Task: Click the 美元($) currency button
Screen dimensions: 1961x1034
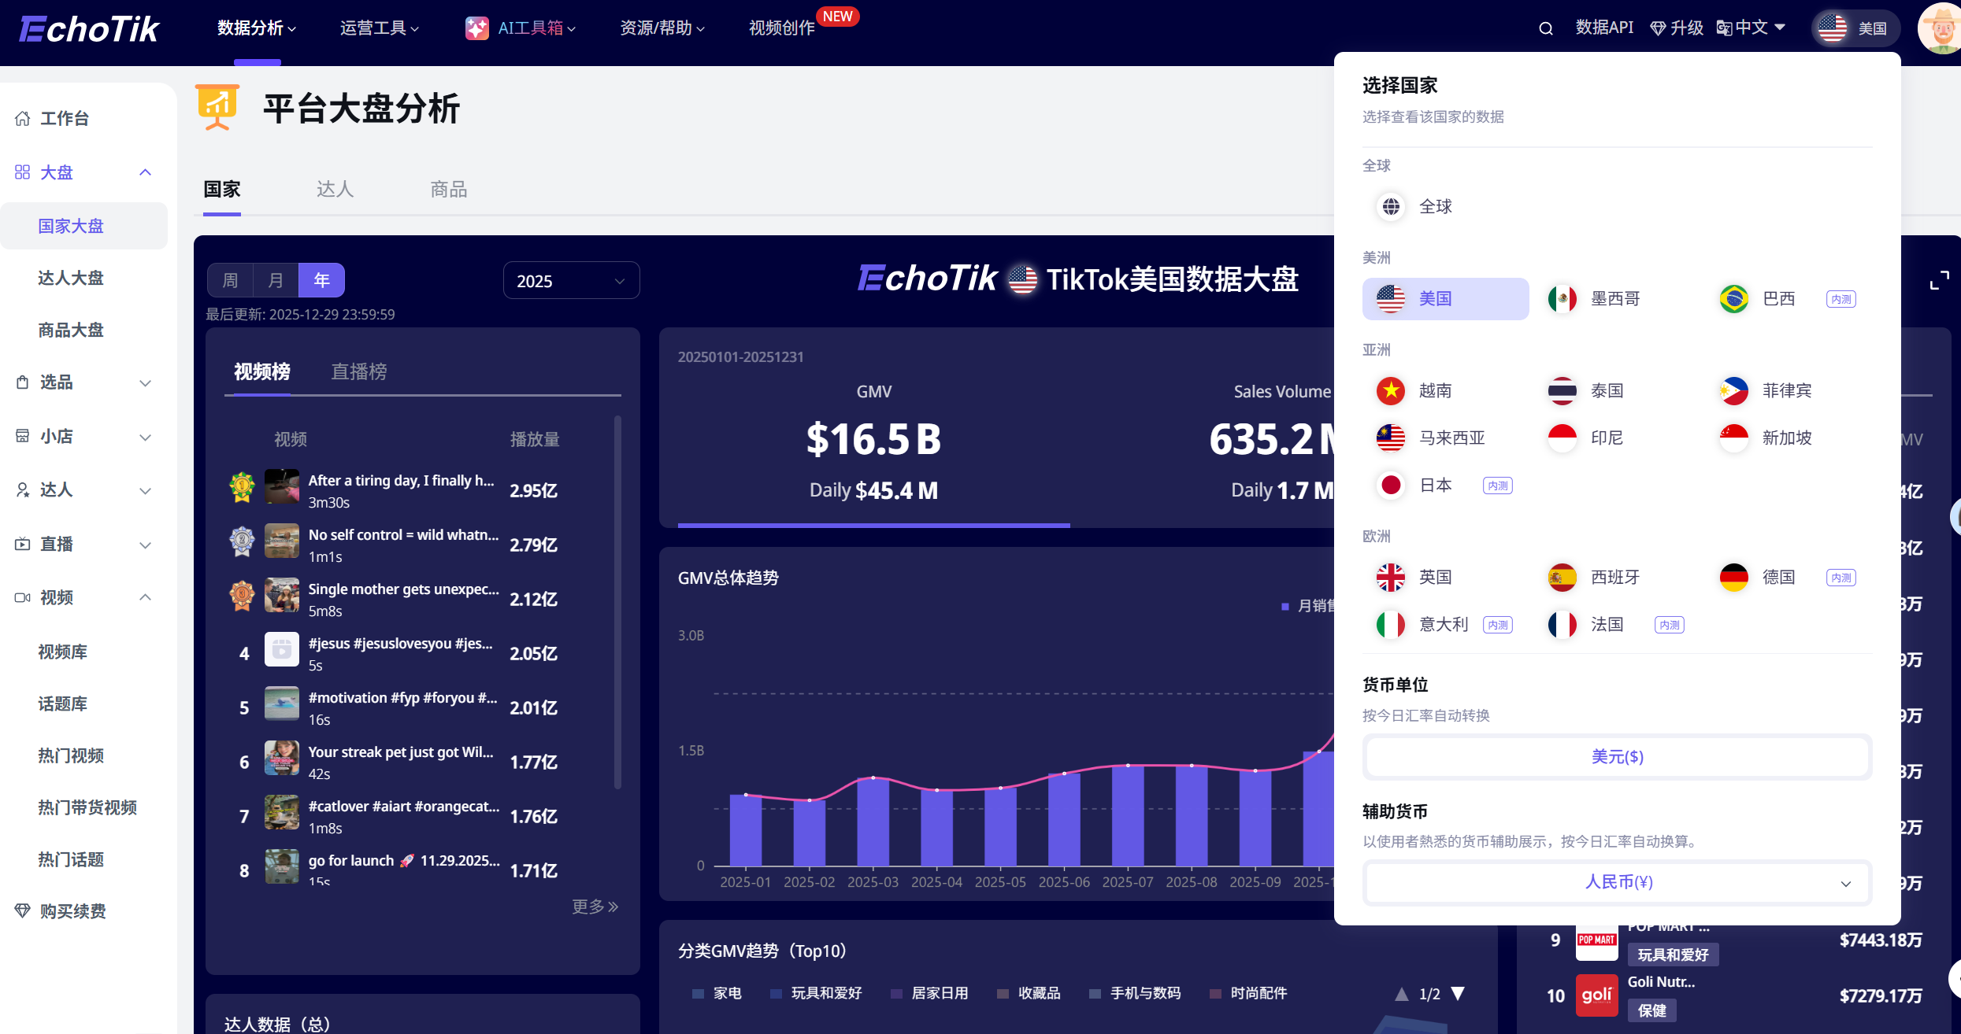Action: [1618, 757]
